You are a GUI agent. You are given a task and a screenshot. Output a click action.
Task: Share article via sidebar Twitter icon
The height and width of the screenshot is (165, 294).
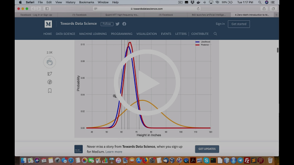tap(50, 74)
